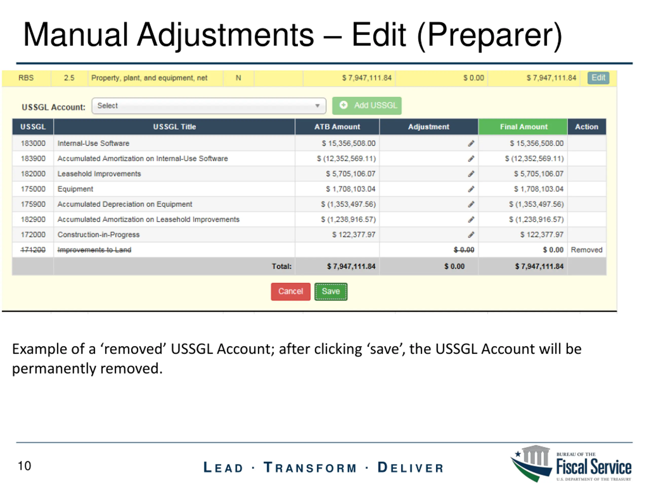Image resolution: width=649 pixels, height=487 pixels.
Task: Edit adjustment for Accumulated Amortization on Leasehold Improvements
Action: coord(471,220)
